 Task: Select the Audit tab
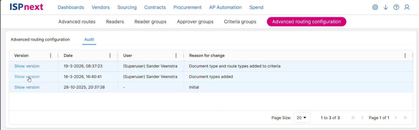point(89,39)
